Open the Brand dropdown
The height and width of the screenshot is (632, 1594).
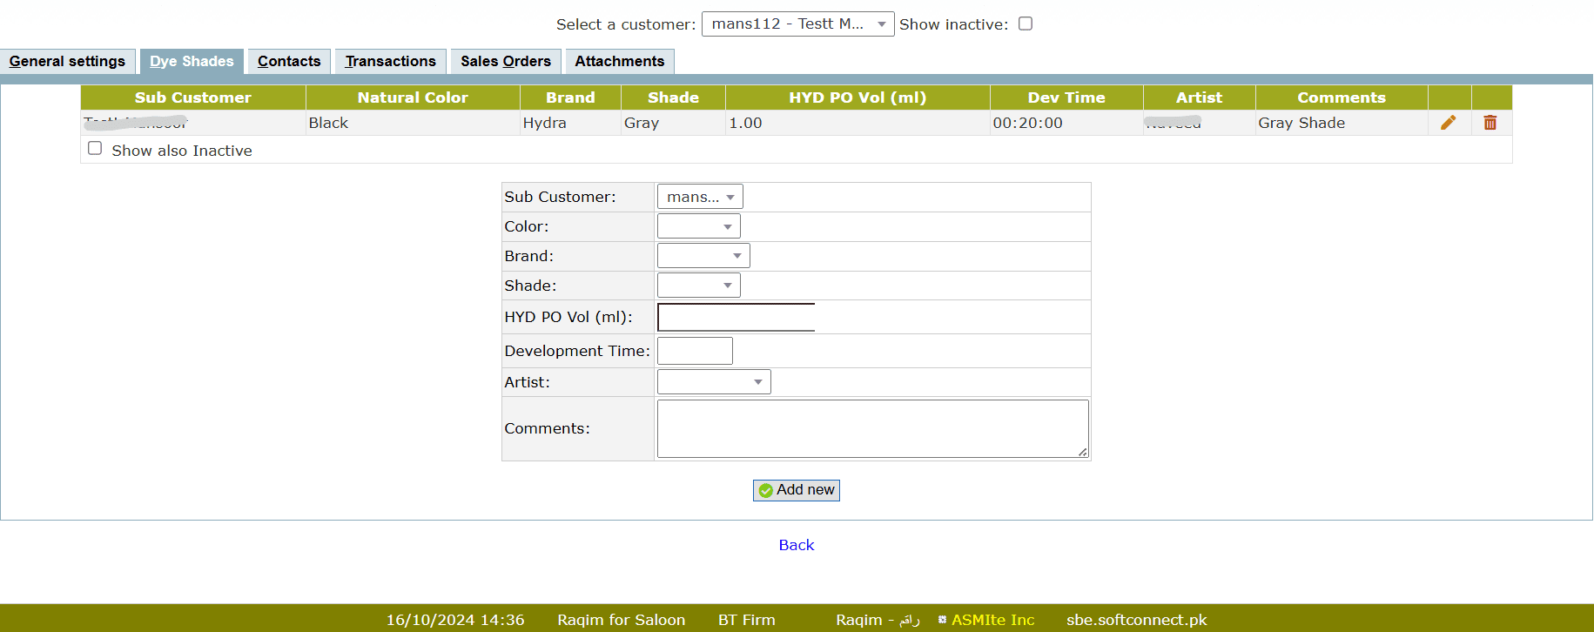(x=703, y=256)
